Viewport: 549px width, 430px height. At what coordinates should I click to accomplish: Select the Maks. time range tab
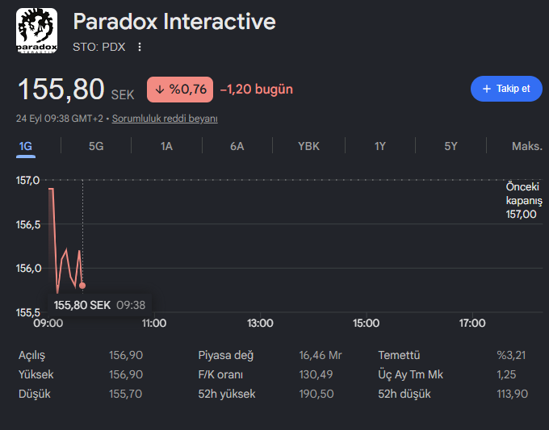click(x=527, y=146)
